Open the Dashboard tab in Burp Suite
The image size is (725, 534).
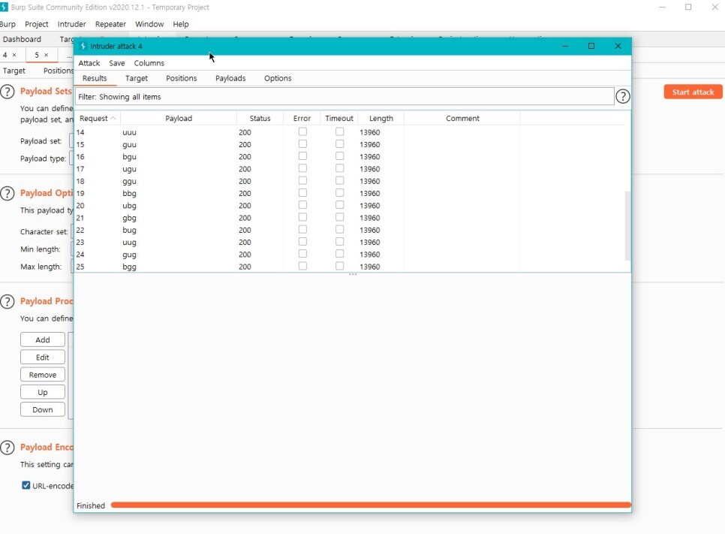(22, 39)
